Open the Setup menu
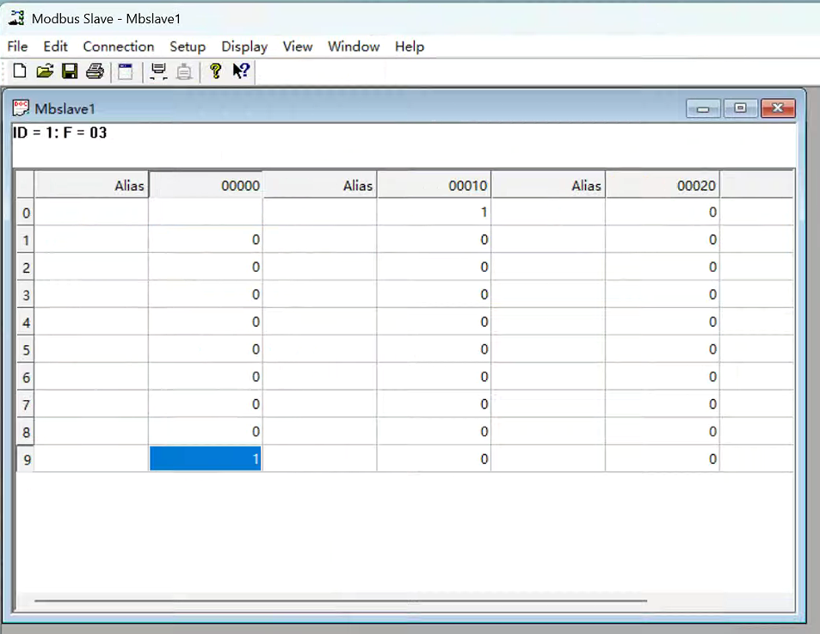Image resolution: width=820 pixels, height=634 pixels. (x=188, y=46)
